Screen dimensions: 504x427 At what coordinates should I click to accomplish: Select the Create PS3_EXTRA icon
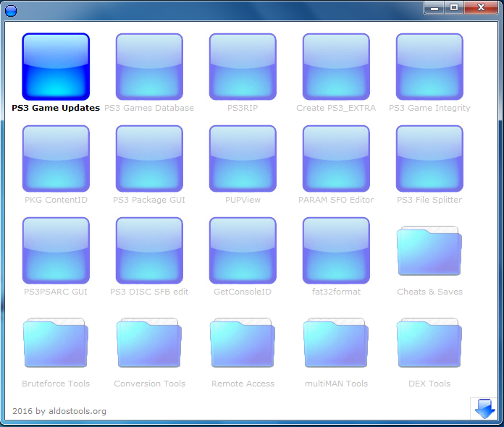coord(336,67)
